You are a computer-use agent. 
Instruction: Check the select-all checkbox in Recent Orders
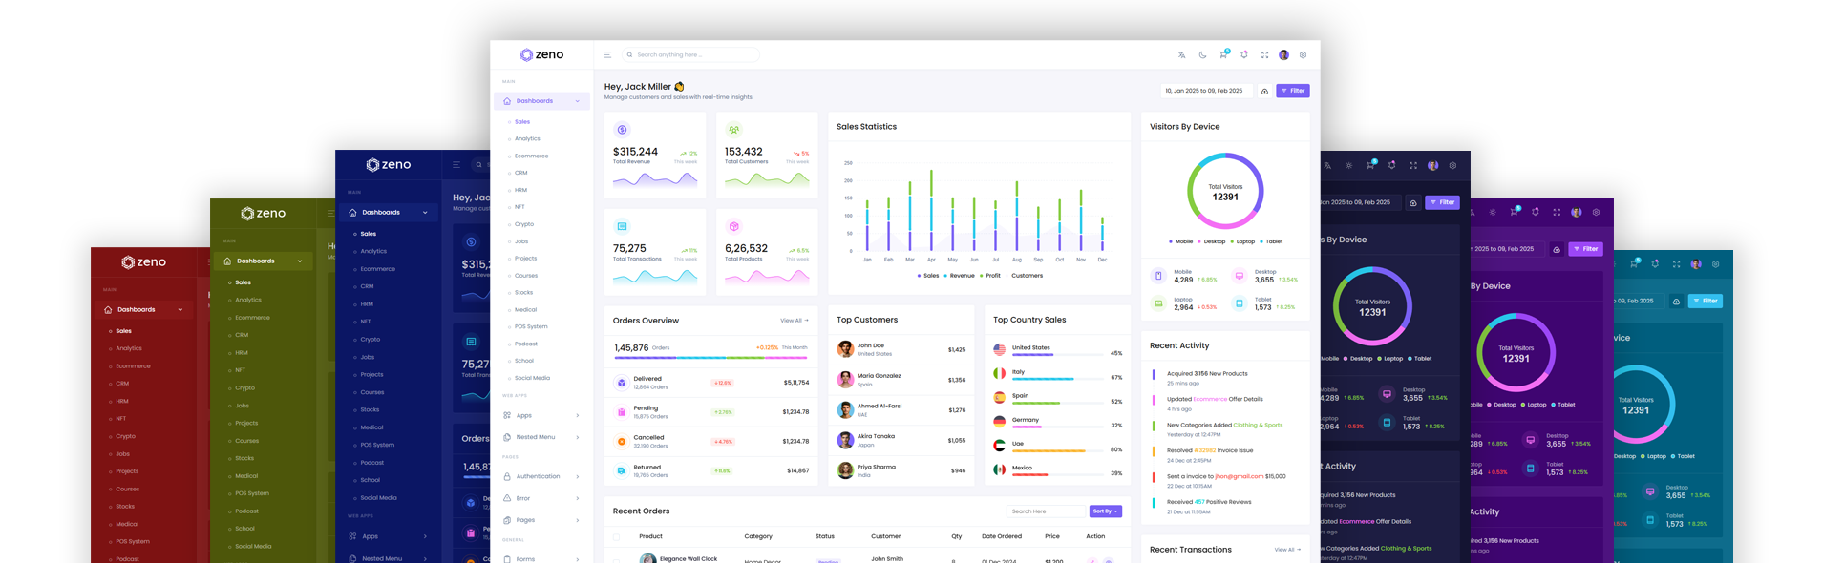click(x=616, y=536)
